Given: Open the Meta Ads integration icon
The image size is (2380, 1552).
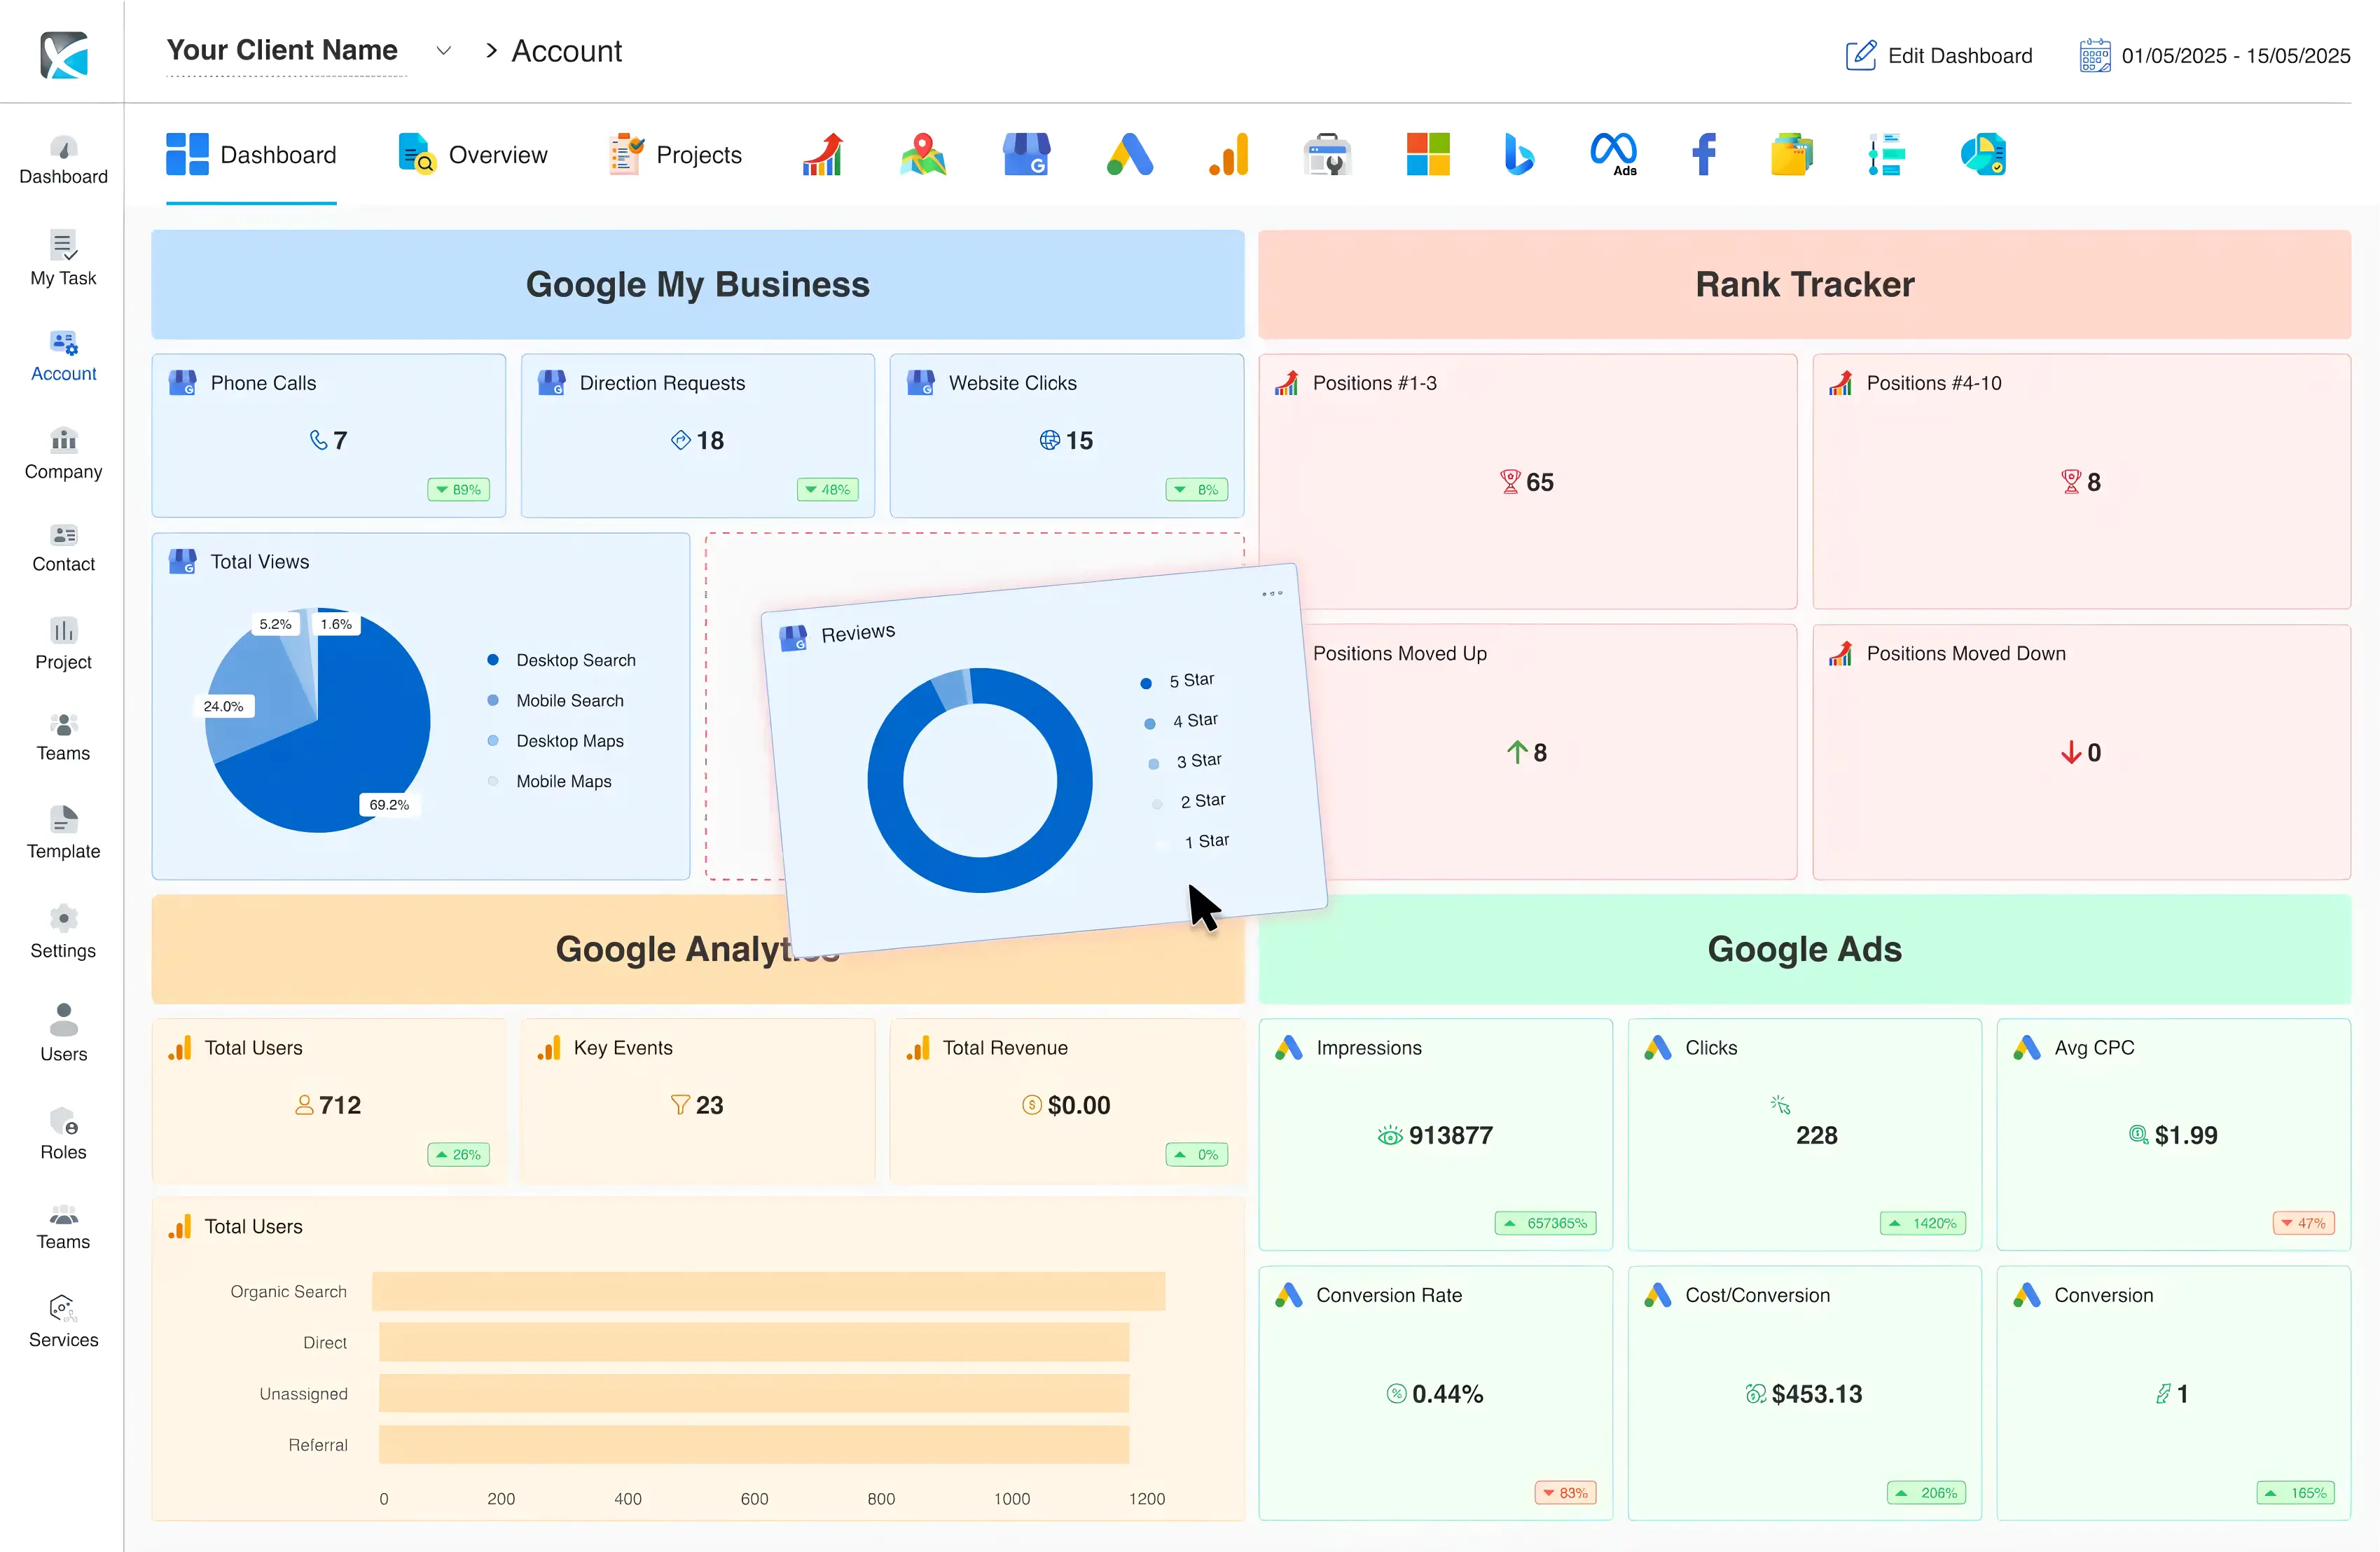Looking at the screenshot, I should pos(1614,155).
